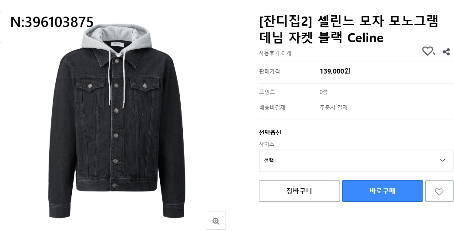Image resolution: width=454 pixels, height=231 pixels.
Task: Click the heart like icon near title
Action: click(x=427, y=51)
